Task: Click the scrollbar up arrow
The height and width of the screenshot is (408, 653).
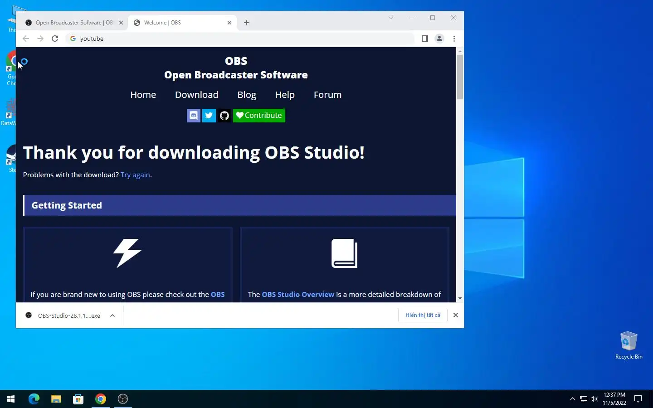Action: 460,51
